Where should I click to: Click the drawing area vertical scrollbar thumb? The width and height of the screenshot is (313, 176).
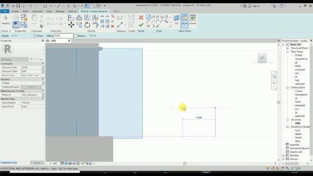278,102
